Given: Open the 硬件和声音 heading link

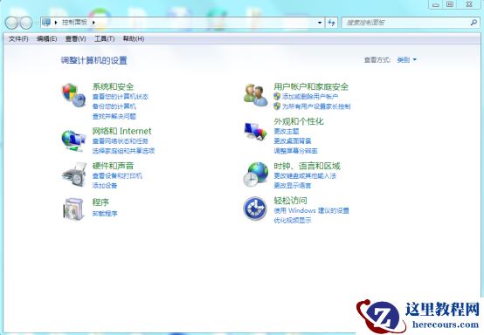Looking at the screenshot, I should 113,166.
